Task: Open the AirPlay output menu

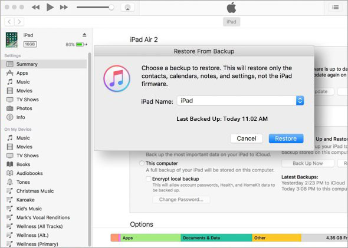Action: coord(127,7)
